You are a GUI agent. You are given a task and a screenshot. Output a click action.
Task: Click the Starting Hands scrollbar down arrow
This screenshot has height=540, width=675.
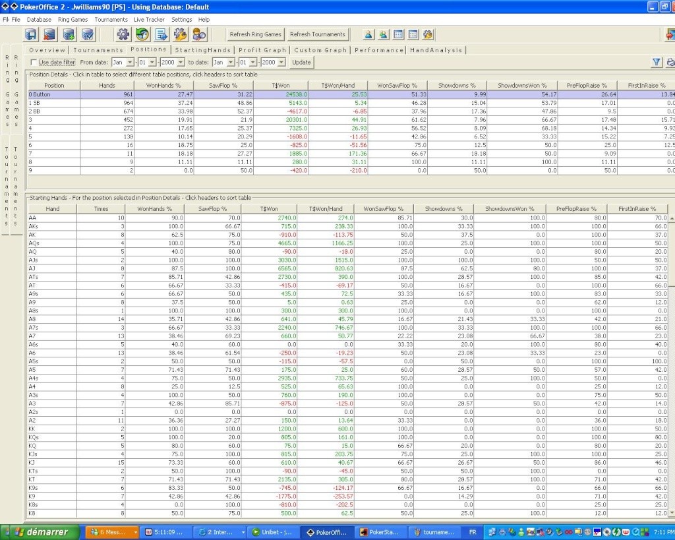(672, 513)
